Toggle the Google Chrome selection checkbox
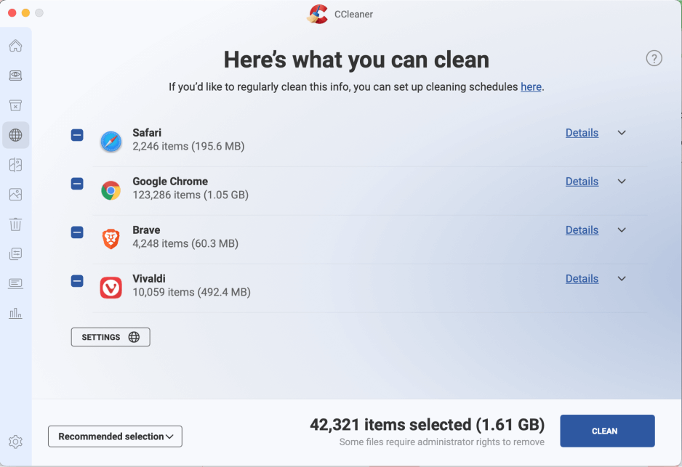This screenshot has width=682, height=467. tap(77, 184)
